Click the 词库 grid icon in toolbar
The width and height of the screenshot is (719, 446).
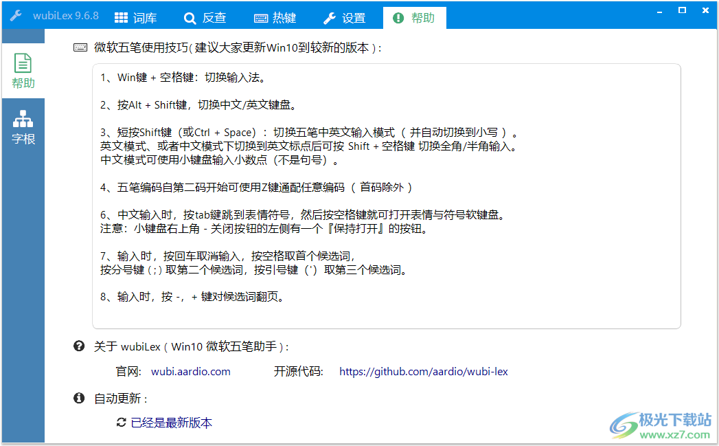coord(121,18)
